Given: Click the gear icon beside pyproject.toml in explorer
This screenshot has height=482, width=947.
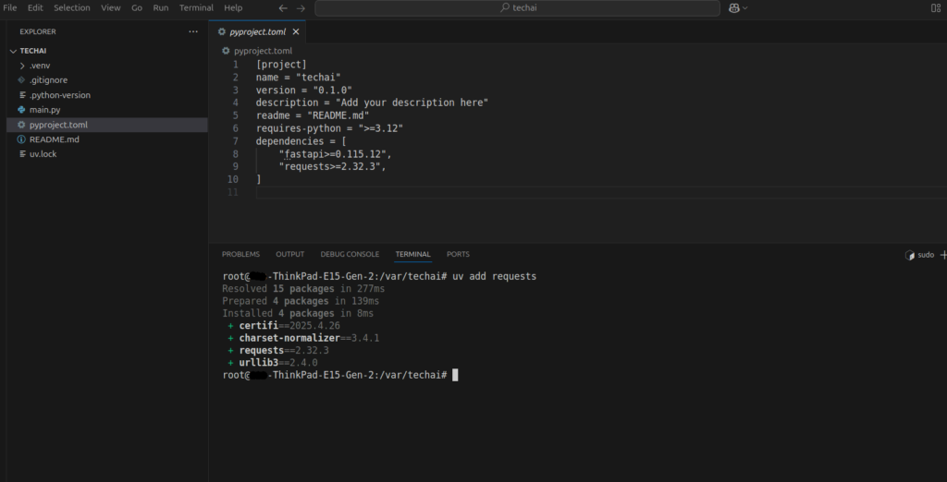Looking at the screenshot, I should [22, 125].
